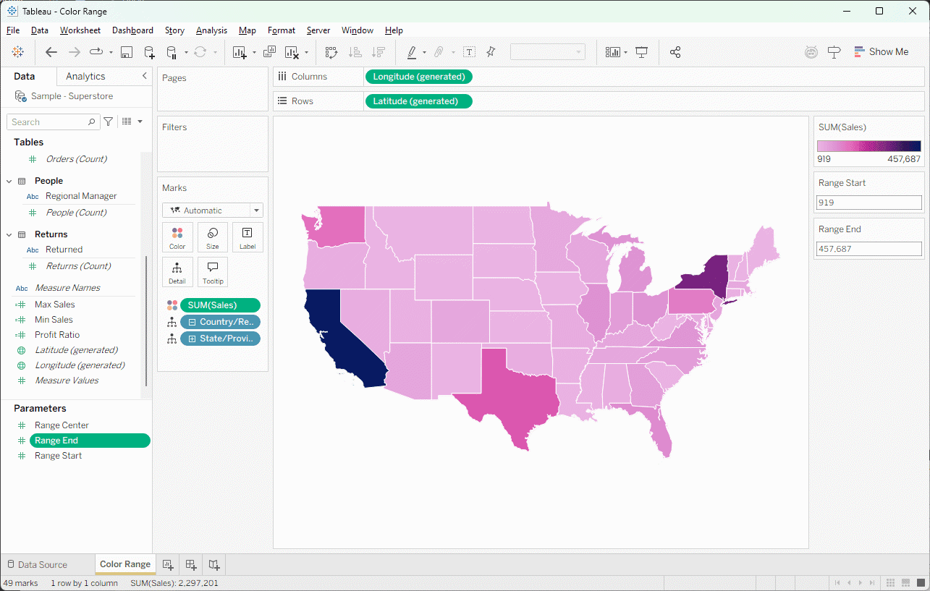Click Duplicate sheet toolbar icon
930x591 pixels.
269,52
